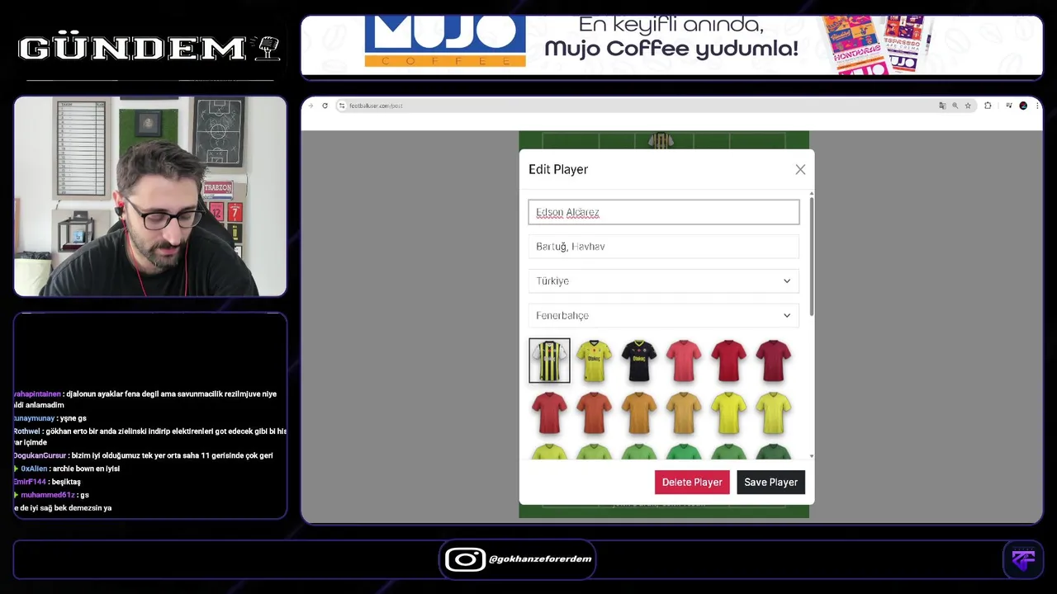The image size is (1057, 594).
Task: Pick the orange jersey in second row
Action: (x=639, y=412)
